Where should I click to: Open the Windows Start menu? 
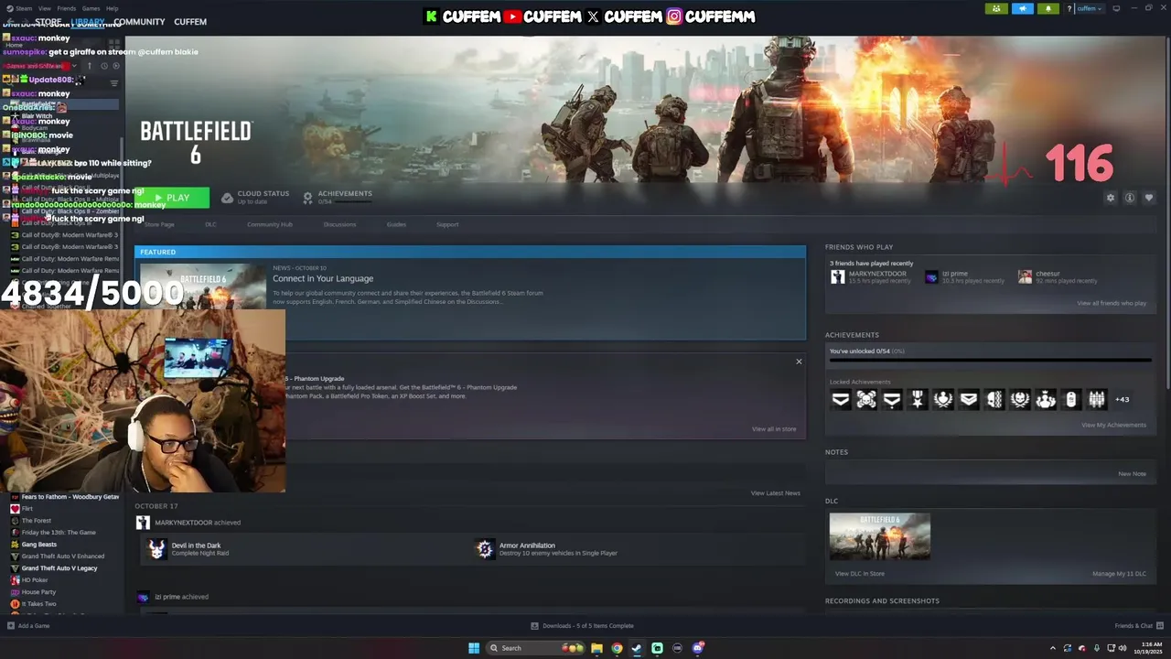474,648
